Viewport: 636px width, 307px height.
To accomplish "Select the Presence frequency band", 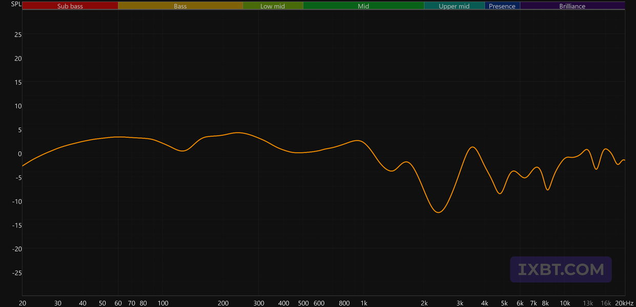I will click(x=502, y=6).
